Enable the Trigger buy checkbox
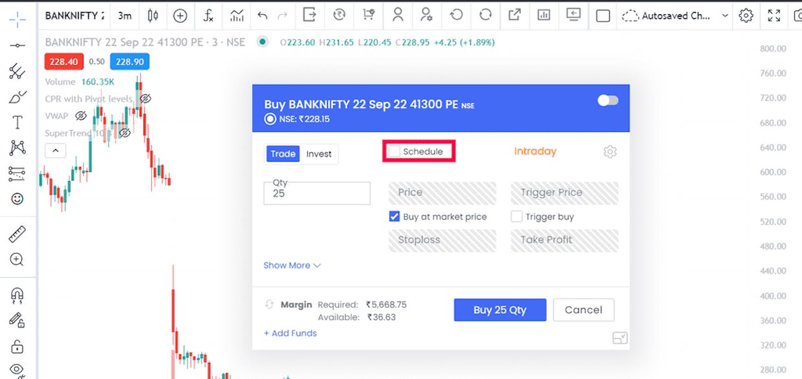Image resolution: width=802 pixels, height=379 pixels. tap(516, 217)
